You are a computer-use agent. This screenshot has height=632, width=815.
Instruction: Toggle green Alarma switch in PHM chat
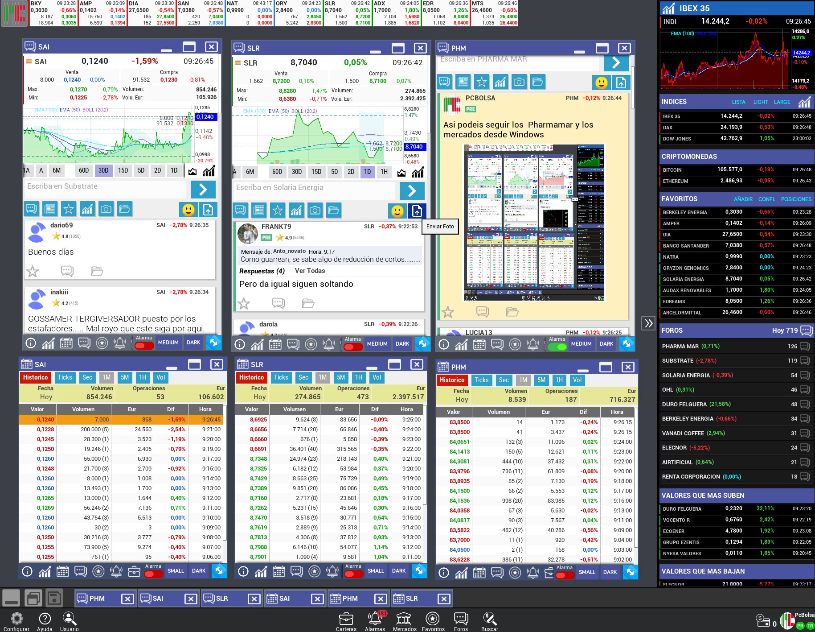pos(557,347)
